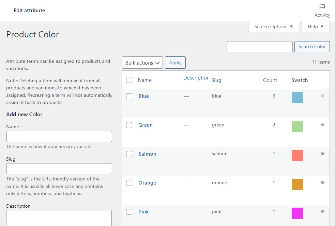Open the Bulk actions dropdown
Screen dimensions: 335x226
click(142, 63)
